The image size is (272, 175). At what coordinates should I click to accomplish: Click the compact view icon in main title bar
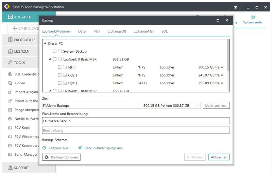tap(235, 7)
